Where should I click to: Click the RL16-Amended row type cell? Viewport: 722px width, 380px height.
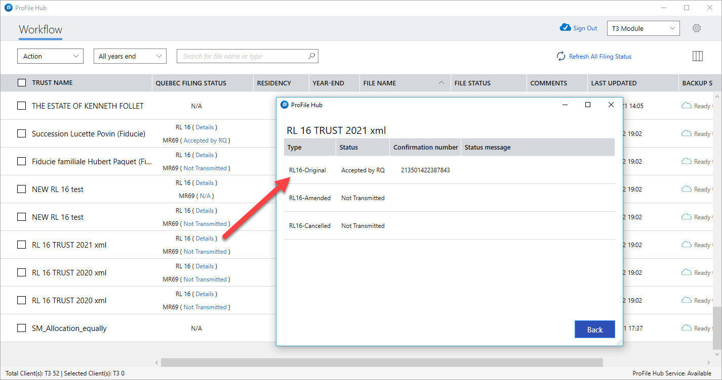[310, 198]
